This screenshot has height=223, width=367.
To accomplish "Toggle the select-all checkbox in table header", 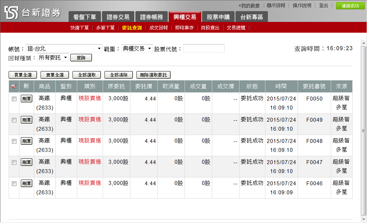I will [14, 87].
